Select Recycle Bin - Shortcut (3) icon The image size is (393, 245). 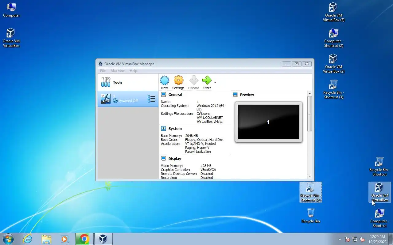[x=333, y=89]
